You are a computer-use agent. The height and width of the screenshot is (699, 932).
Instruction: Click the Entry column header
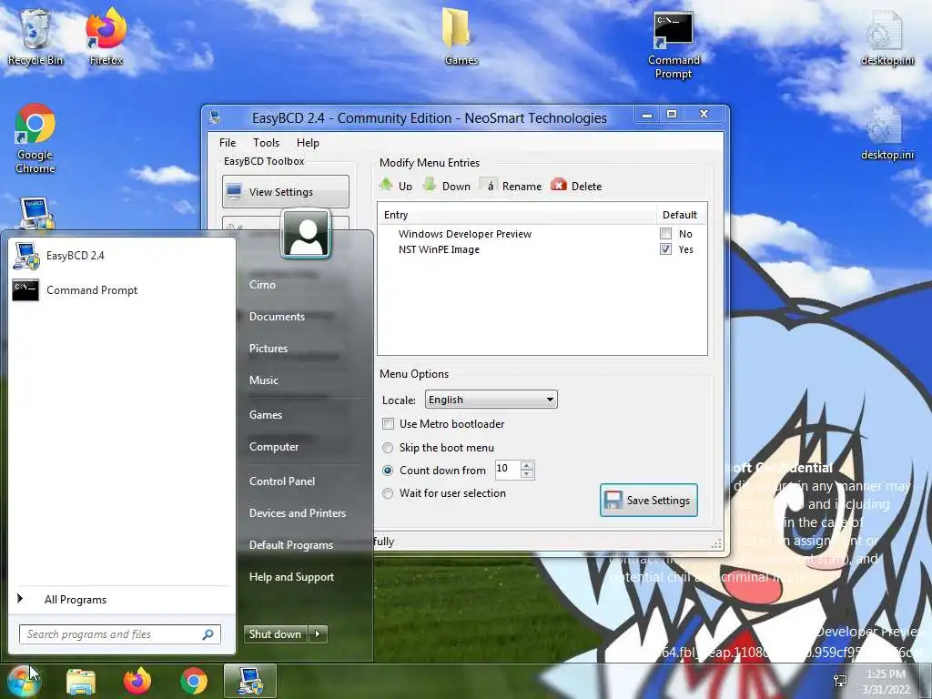517,215
